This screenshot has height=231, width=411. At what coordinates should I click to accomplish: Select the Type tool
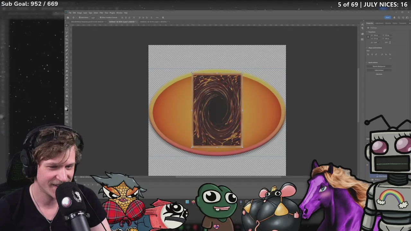point(66,85)
